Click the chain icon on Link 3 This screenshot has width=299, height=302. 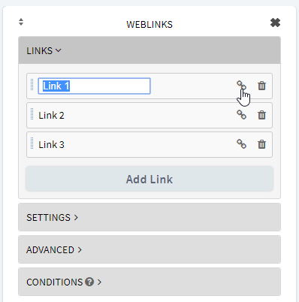[241, 144]
